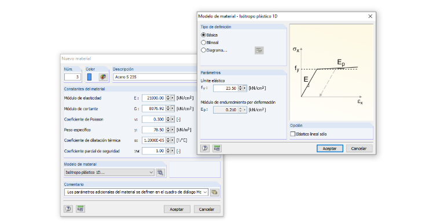Click the Núm. field showing 3
The height and width of the screenshot is (223, 440).
(x=73, y=77)
